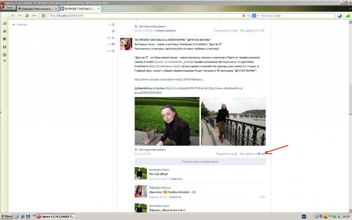Click the plus icon to add sidebar panel
The image size is (352, 220).
5,61
